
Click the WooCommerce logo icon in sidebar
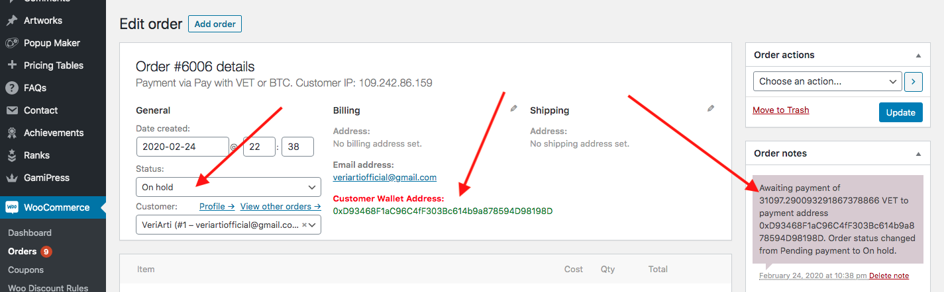point(12,207)
